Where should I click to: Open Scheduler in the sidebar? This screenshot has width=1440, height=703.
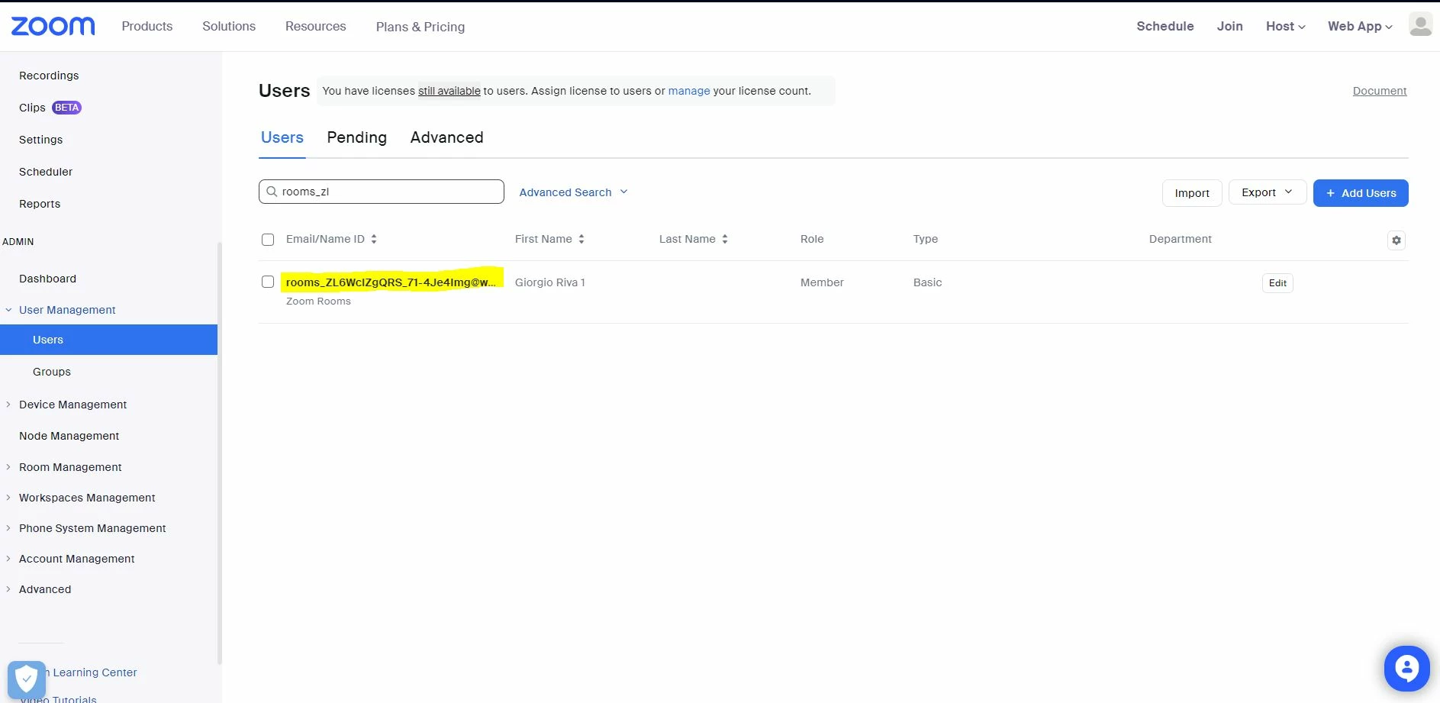point(46,172)
